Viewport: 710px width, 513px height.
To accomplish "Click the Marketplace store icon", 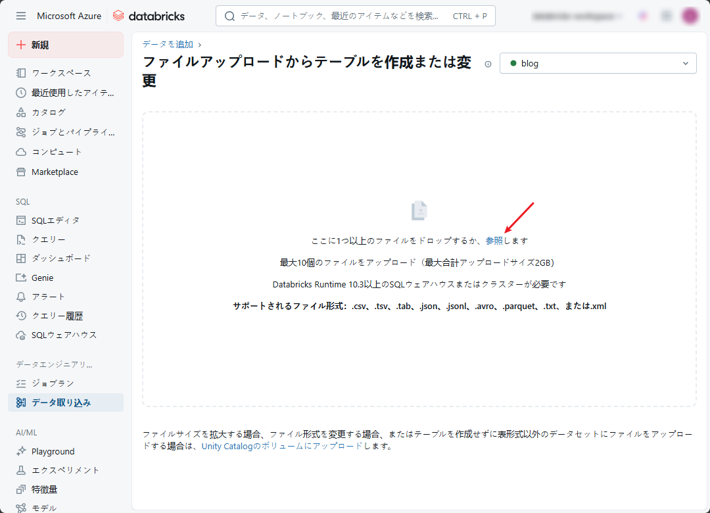I will point(21,172).
